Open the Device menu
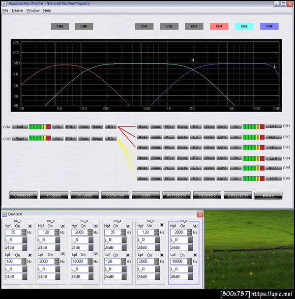 [17, 10]
